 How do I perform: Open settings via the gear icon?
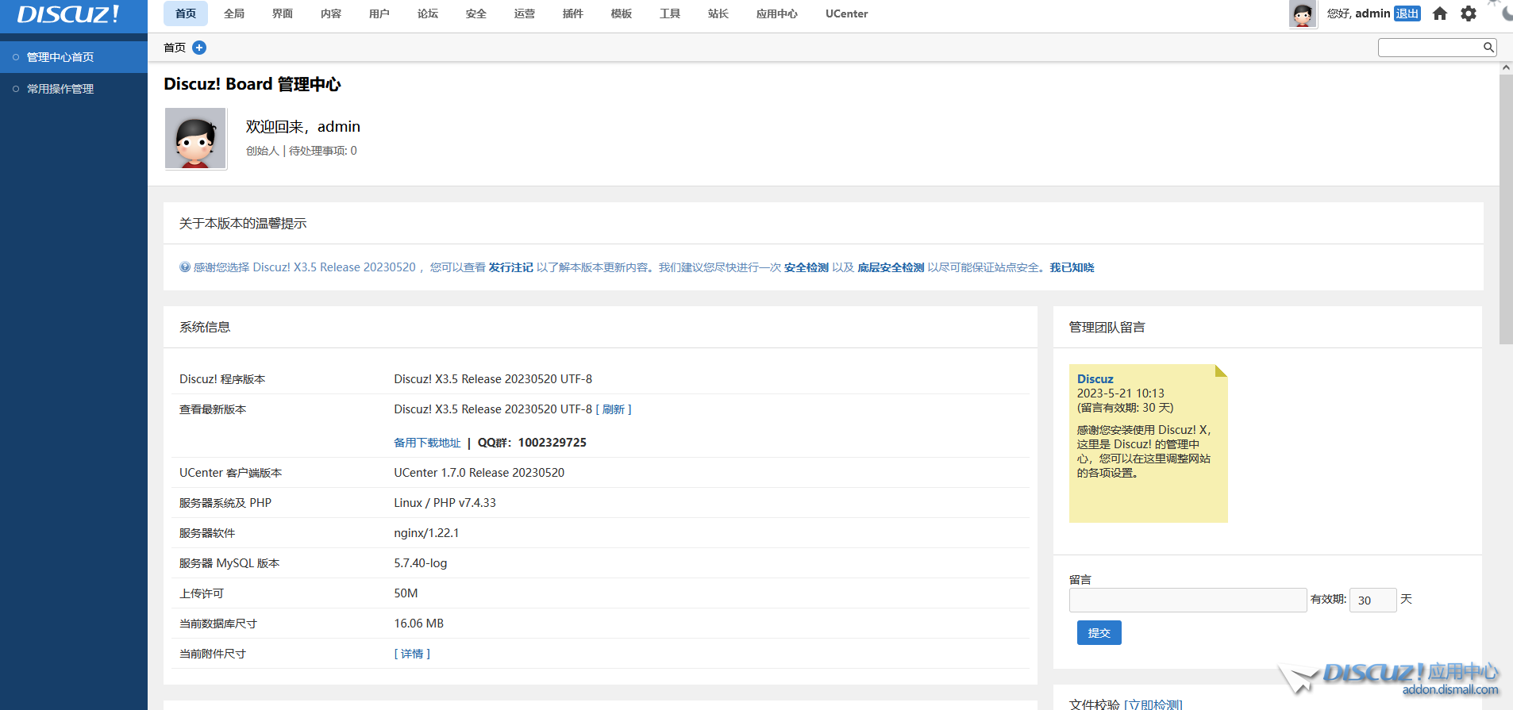pos(1469,13)
